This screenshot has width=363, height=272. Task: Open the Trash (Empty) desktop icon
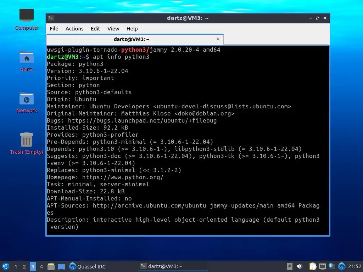tap(27, 143)
